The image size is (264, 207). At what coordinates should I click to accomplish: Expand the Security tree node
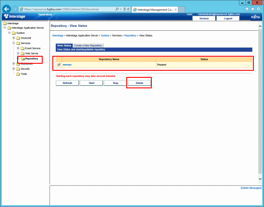click(14, 69)
